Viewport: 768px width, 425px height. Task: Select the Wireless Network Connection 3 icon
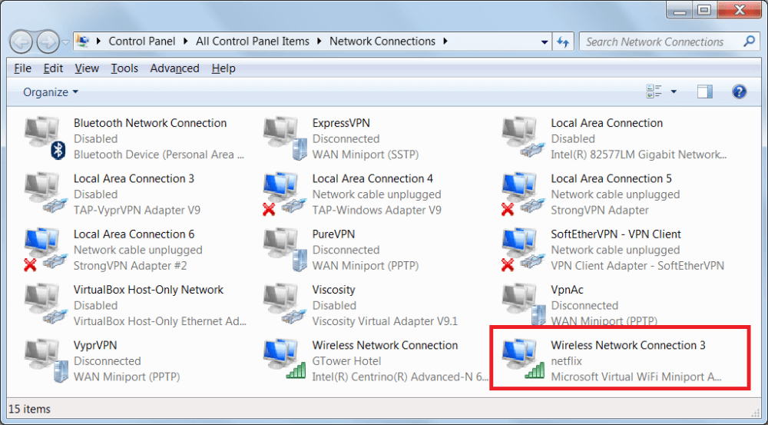[523, 360]
